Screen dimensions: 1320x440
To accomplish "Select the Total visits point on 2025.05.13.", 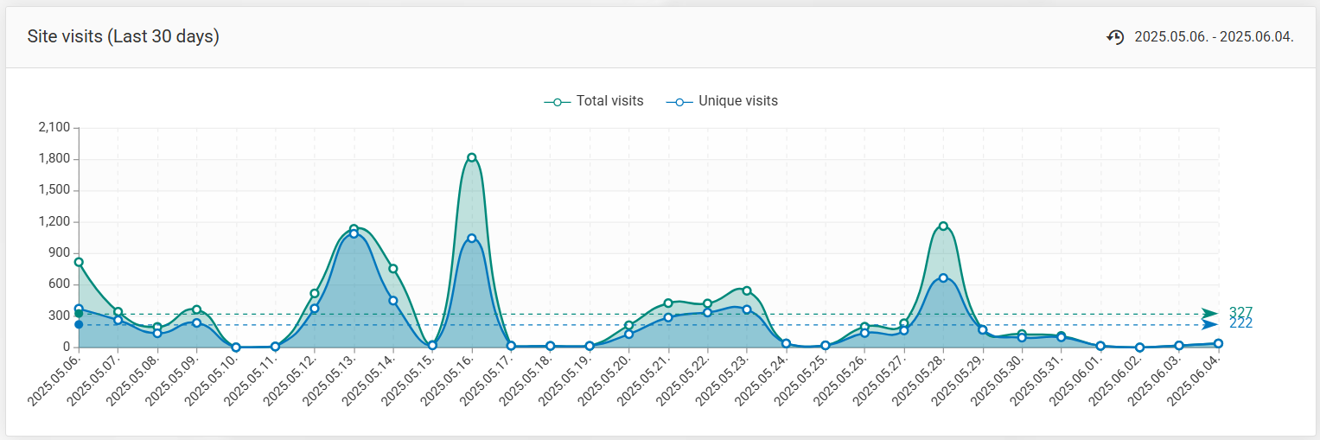I will 354,229.
